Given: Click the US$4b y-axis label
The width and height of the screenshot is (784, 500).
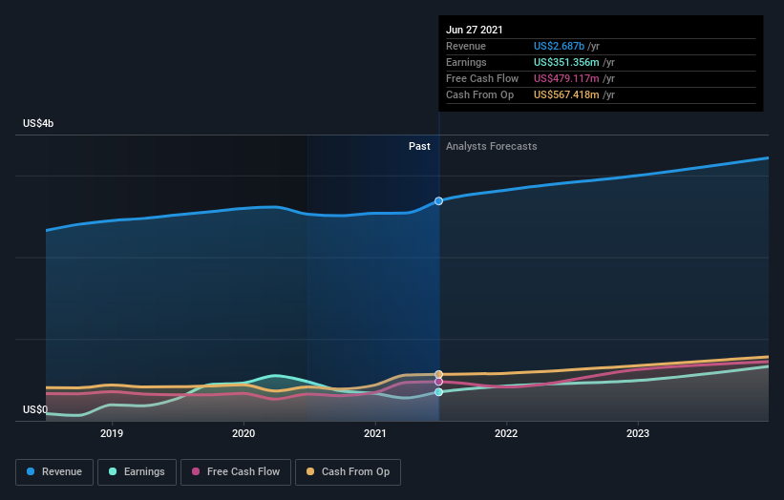Looking at the screenshot, I should click(38, 123).
